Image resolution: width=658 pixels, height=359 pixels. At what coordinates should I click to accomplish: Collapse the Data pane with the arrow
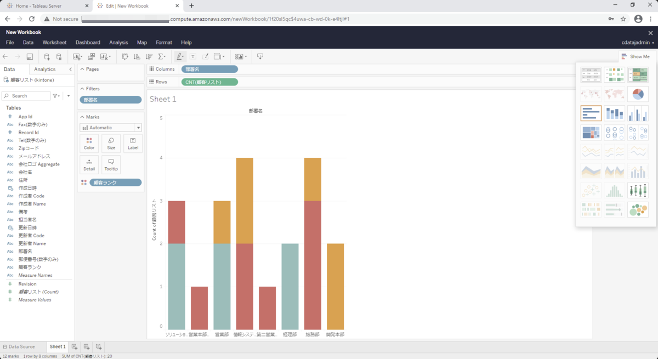(70, 69)
